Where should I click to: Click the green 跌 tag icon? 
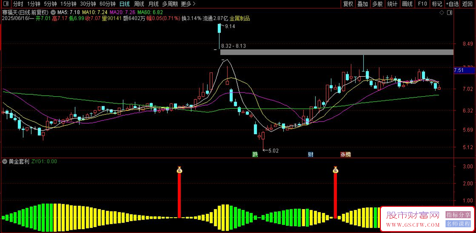(255, 154)
